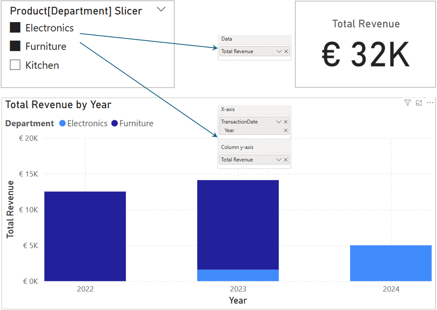This screenshot has height=310, width=437.
Task: Click the Electronics legend color marker
Action: pyautogui.click(x=62, y=123)
